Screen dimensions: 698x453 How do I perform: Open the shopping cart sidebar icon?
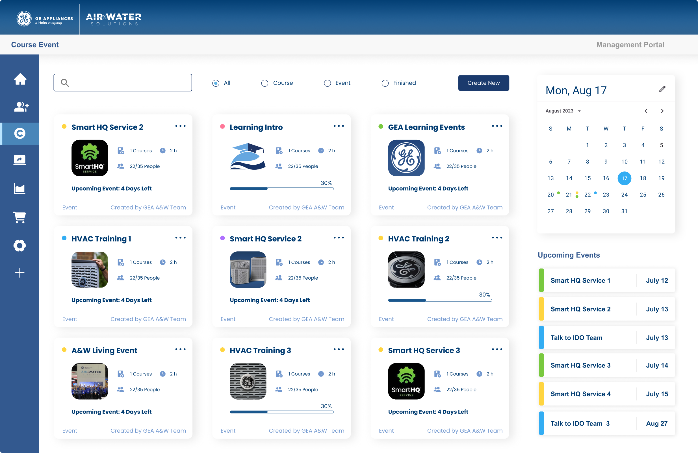[20, 217]
